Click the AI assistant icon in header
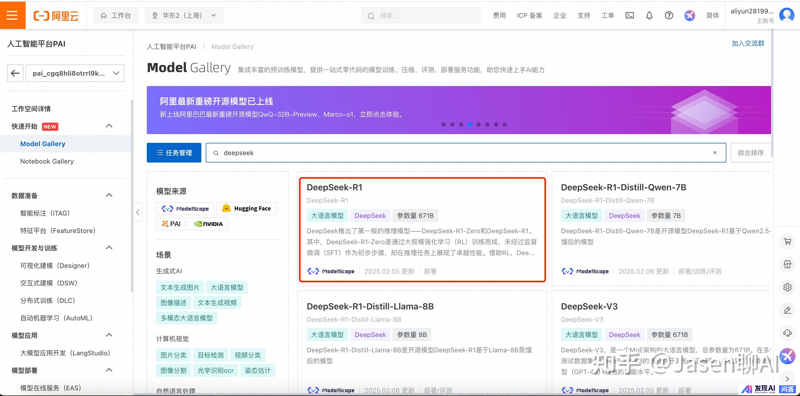 pos(689,15)
